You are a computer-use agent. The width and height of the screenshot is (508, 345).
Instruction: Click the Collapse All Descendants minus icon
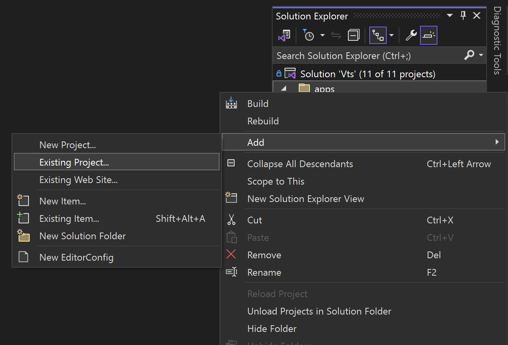point(231,163)
